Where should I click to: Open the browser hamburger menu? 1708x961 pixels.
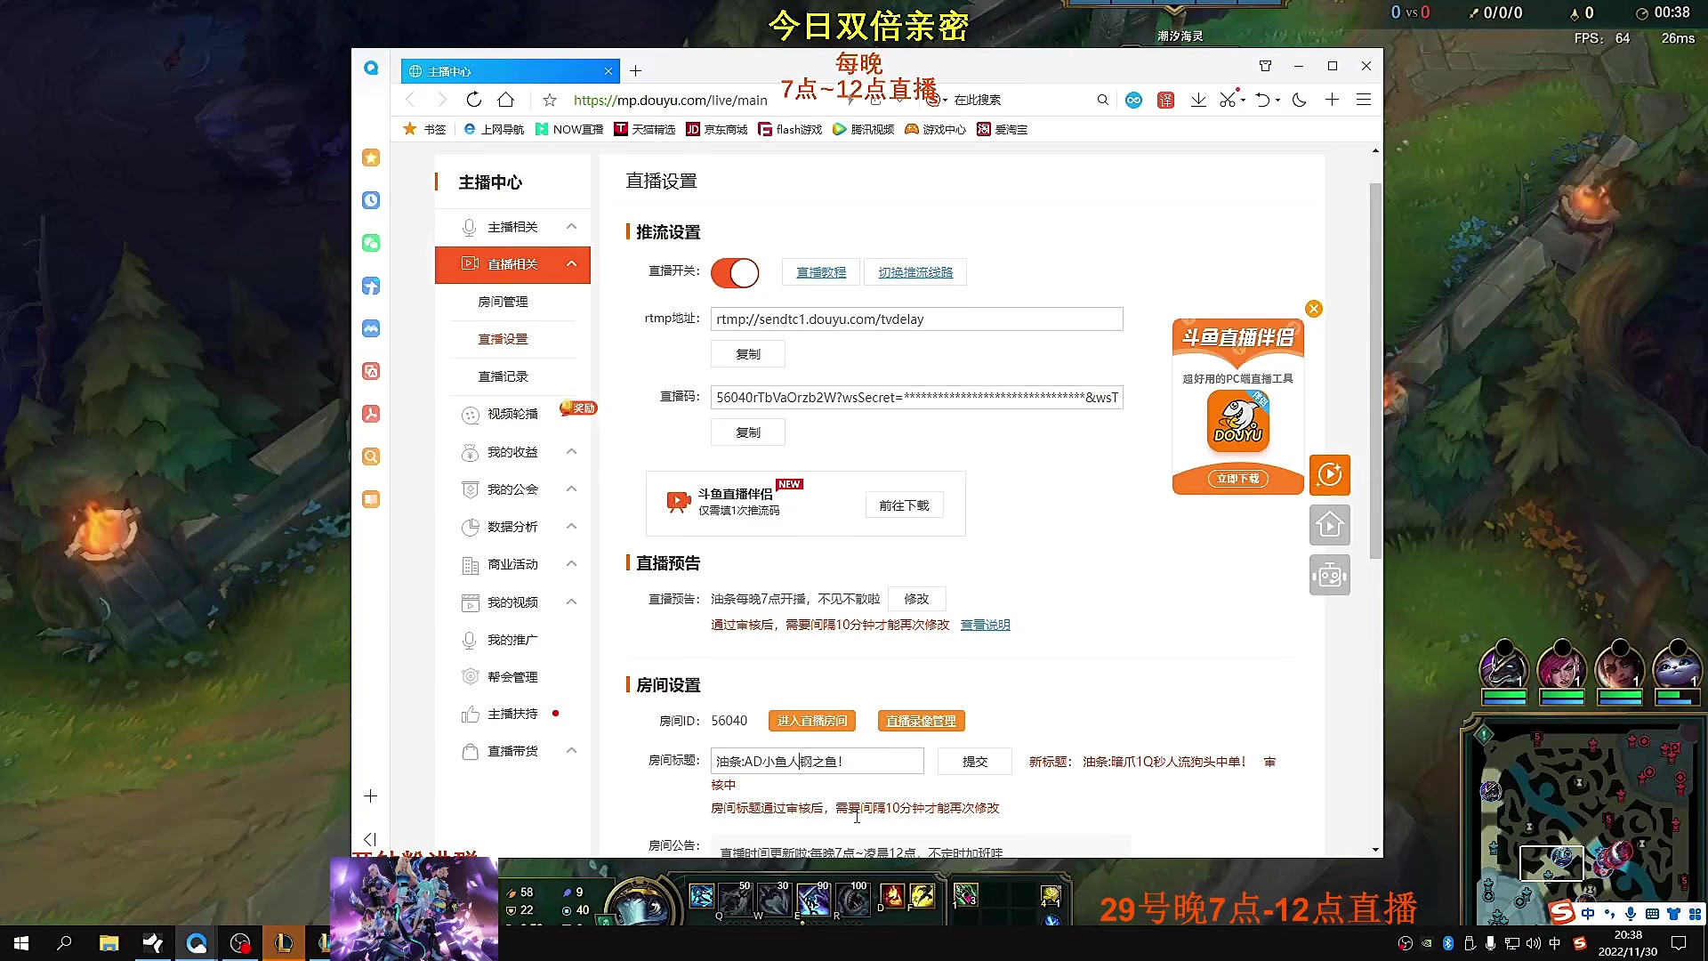pyautogui.click(x=1364, y=100)
